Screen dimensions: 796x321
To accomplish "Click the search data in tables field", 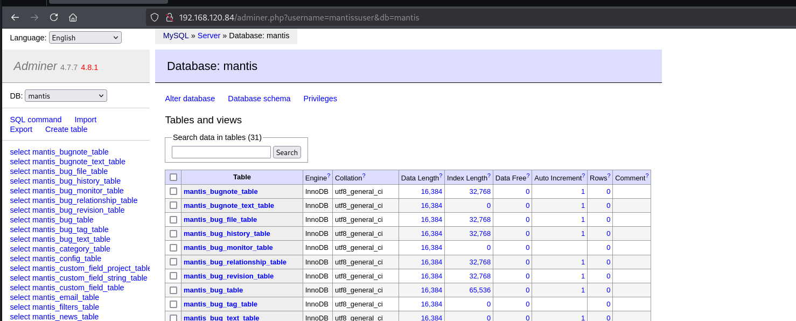I will (221, 152).
